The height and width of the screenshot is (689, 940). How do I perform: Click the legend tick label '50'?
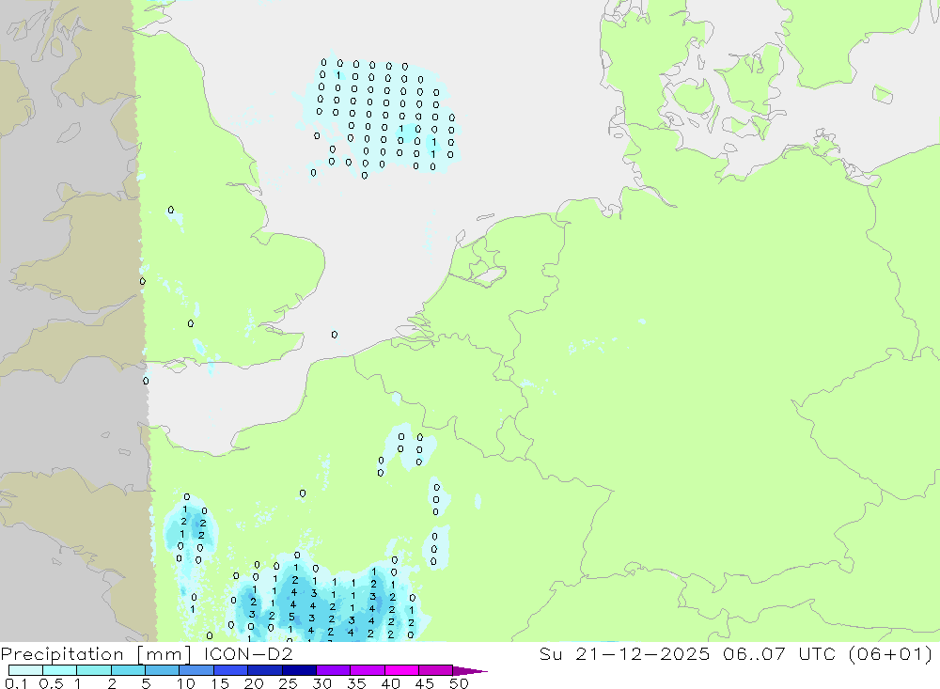click(x=459, y=683)
